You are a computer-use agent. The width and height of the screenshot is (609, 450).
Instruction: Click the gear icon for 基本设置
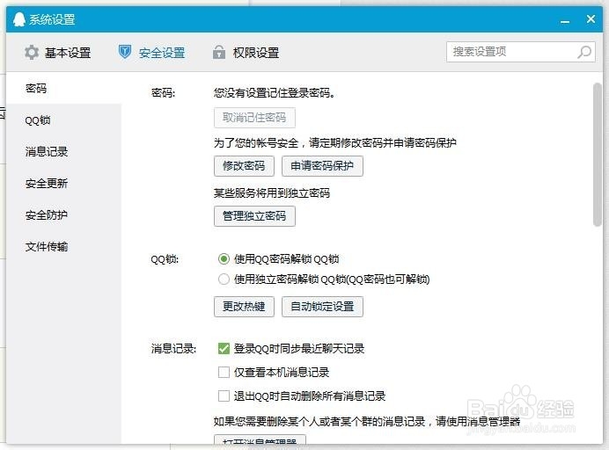tap(32, 52)
